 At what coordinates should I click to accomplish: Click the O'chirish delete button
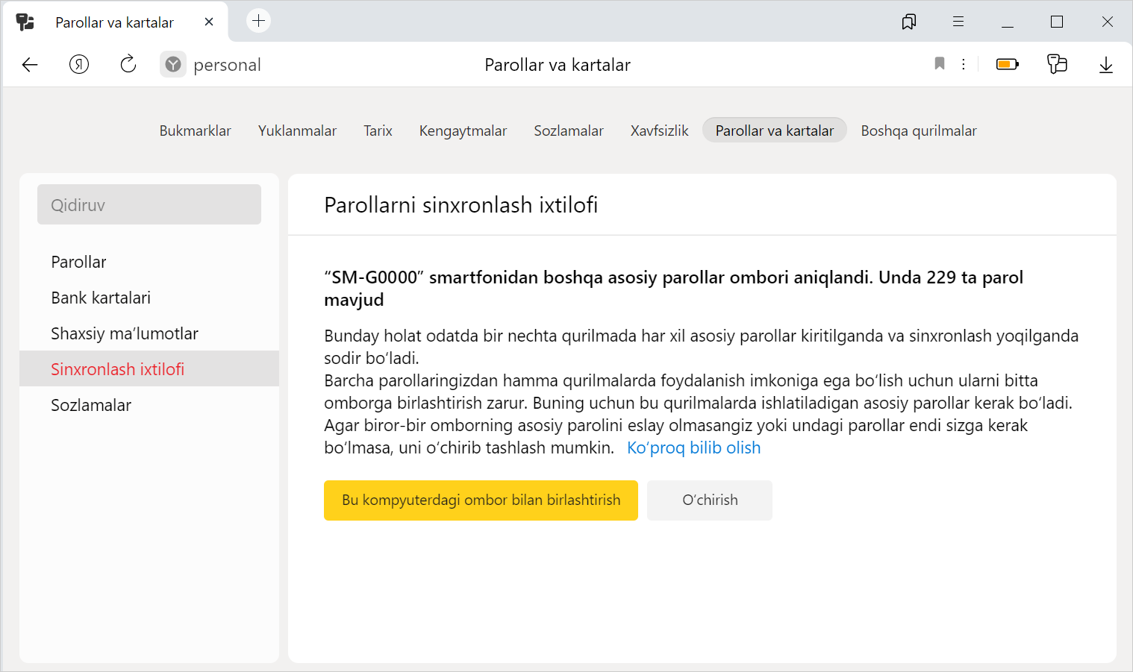point(709,500)
